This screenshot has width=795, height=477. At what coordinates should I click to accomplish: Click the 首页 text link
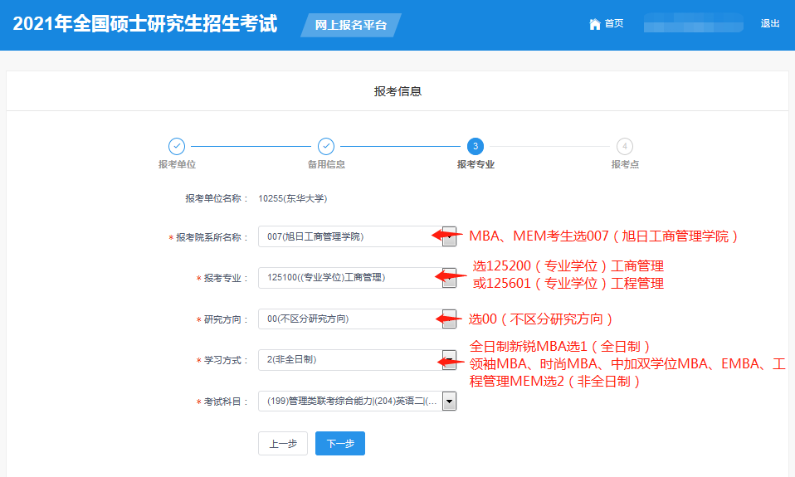[x=614, y=24]
